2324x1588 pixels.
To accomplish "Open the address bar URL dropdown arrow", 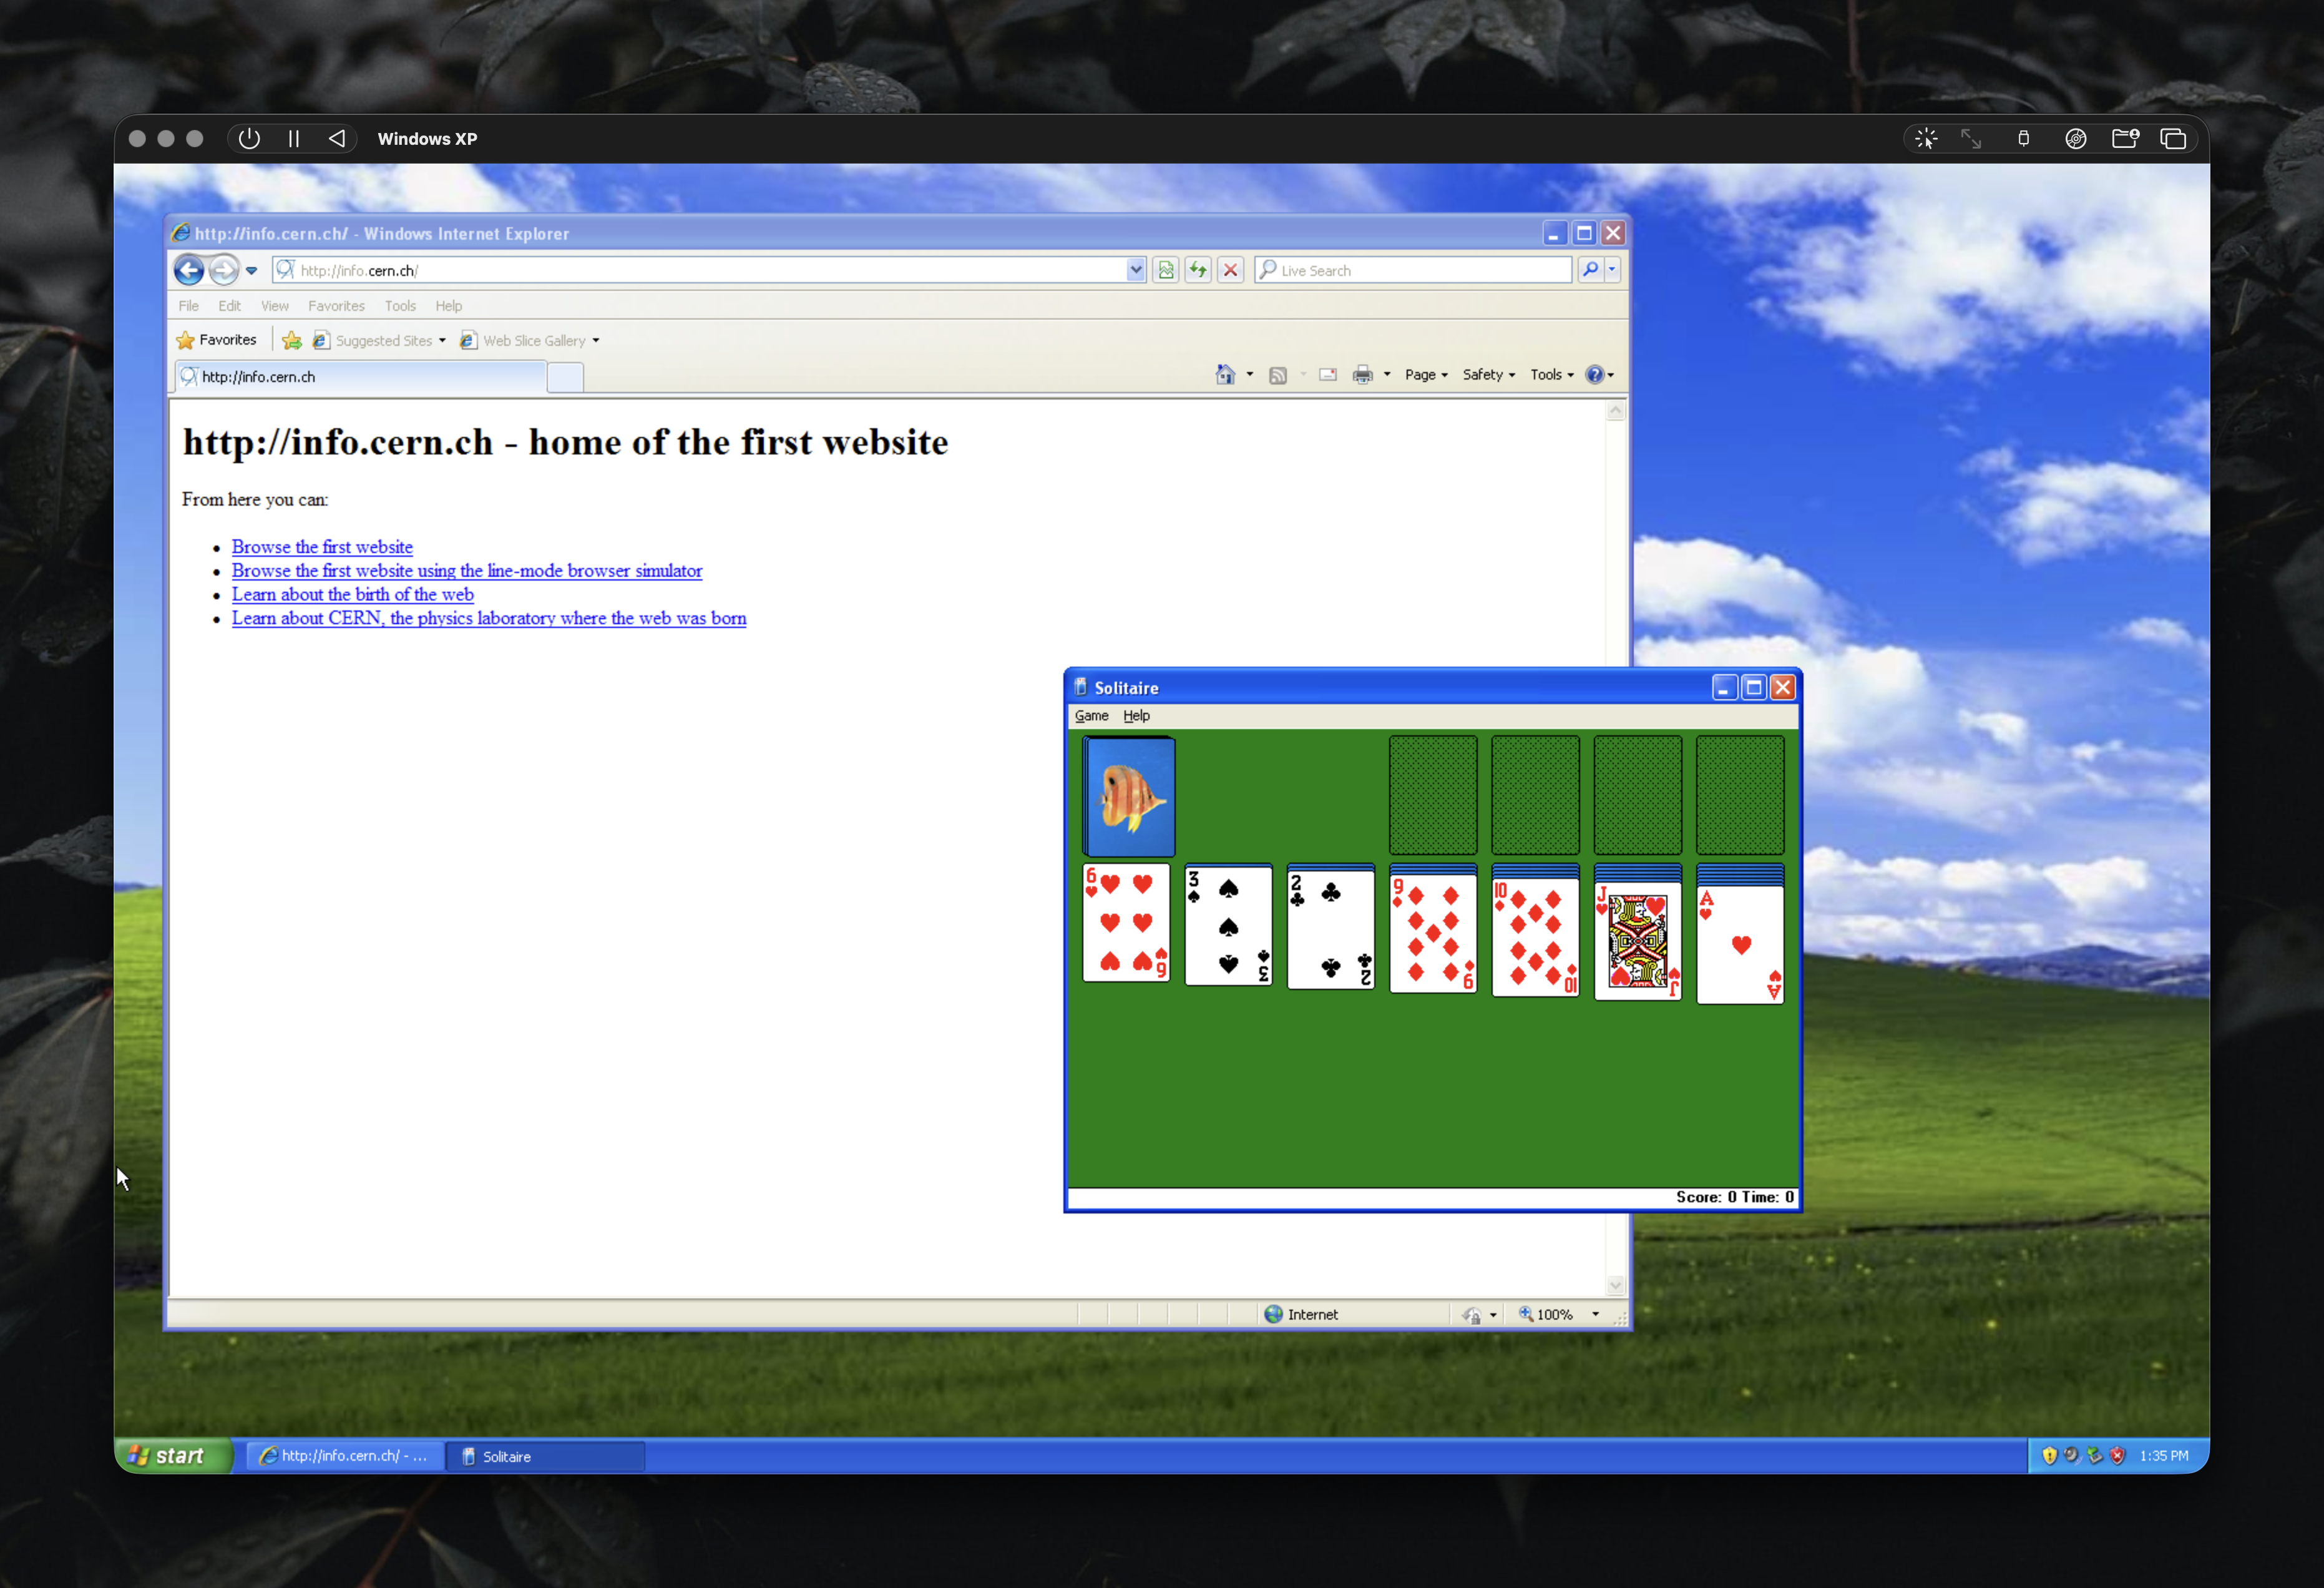I will coord(1136,270).
